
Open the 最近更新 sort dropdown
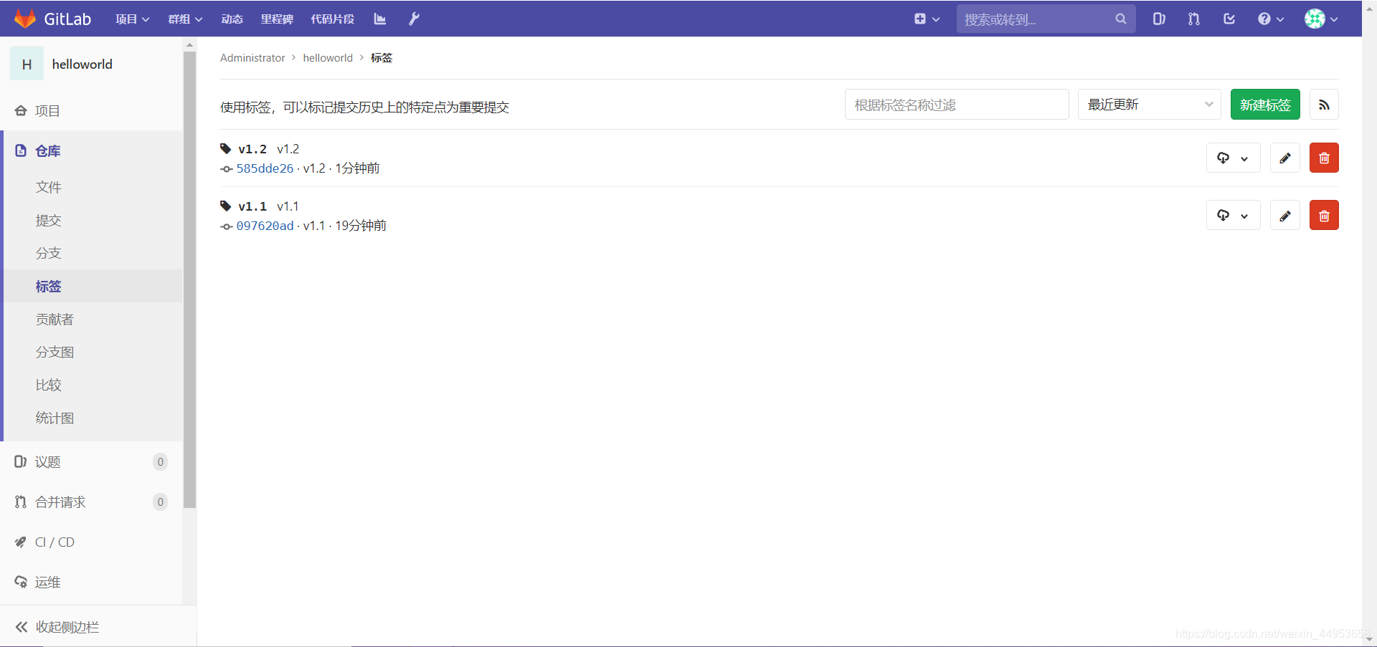(x=1148, y=104)
